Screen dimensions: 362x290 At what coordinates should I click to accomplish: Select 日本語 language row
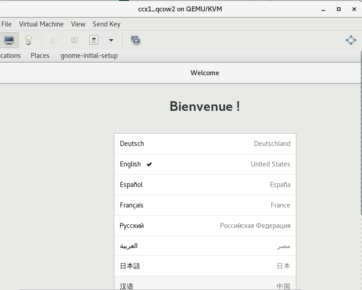pos(205,266)
